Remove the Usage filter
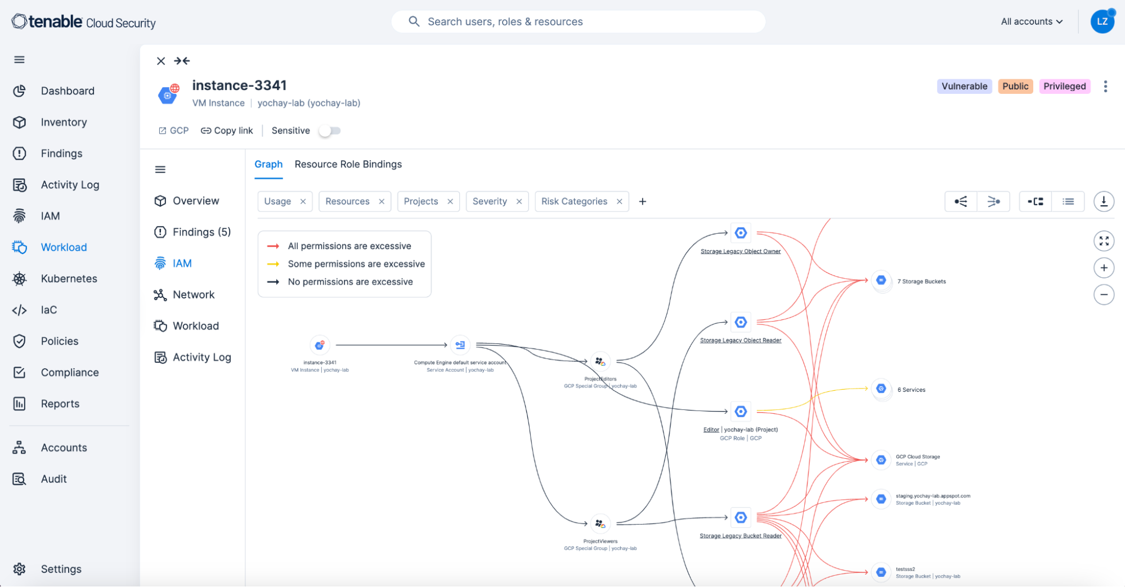1125x587 pixels. pos(303,201)
